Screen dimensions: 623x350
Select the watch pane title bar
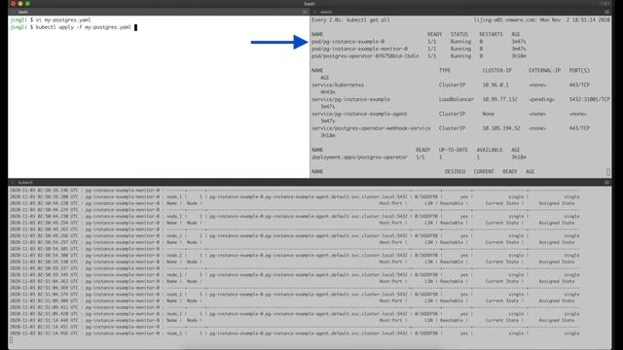coord(460,12)
